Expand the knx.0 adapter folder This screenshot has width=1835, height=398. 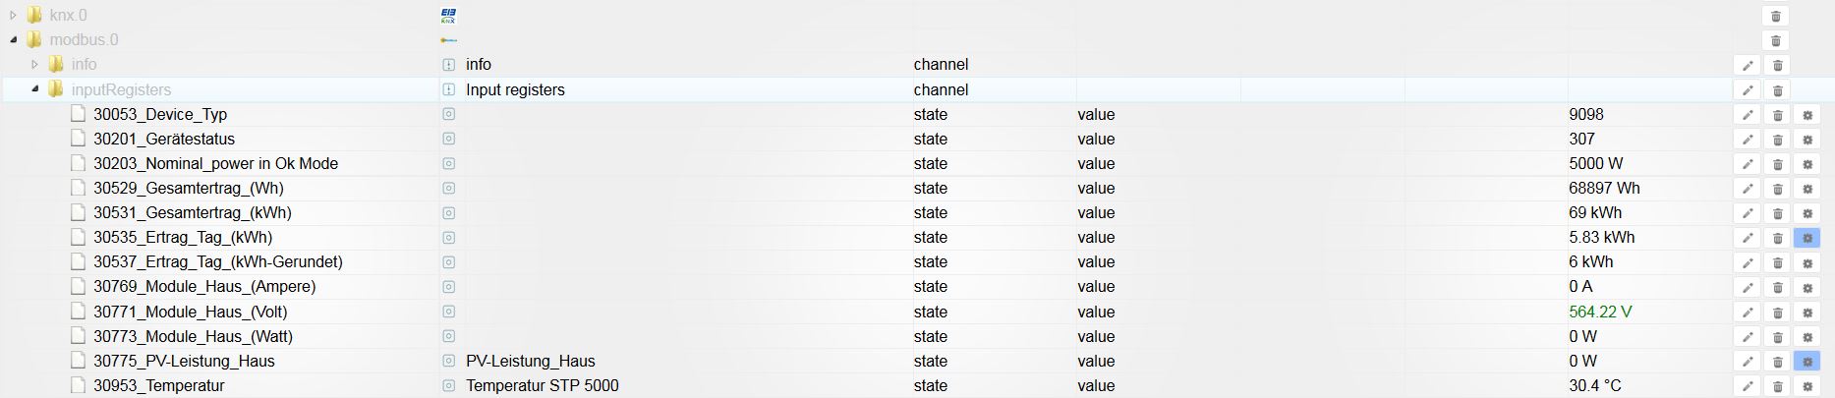[x=13, y=16]
